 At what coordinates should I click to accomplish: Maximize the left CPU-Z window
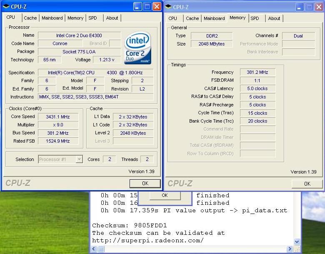(x=147, y=7)
